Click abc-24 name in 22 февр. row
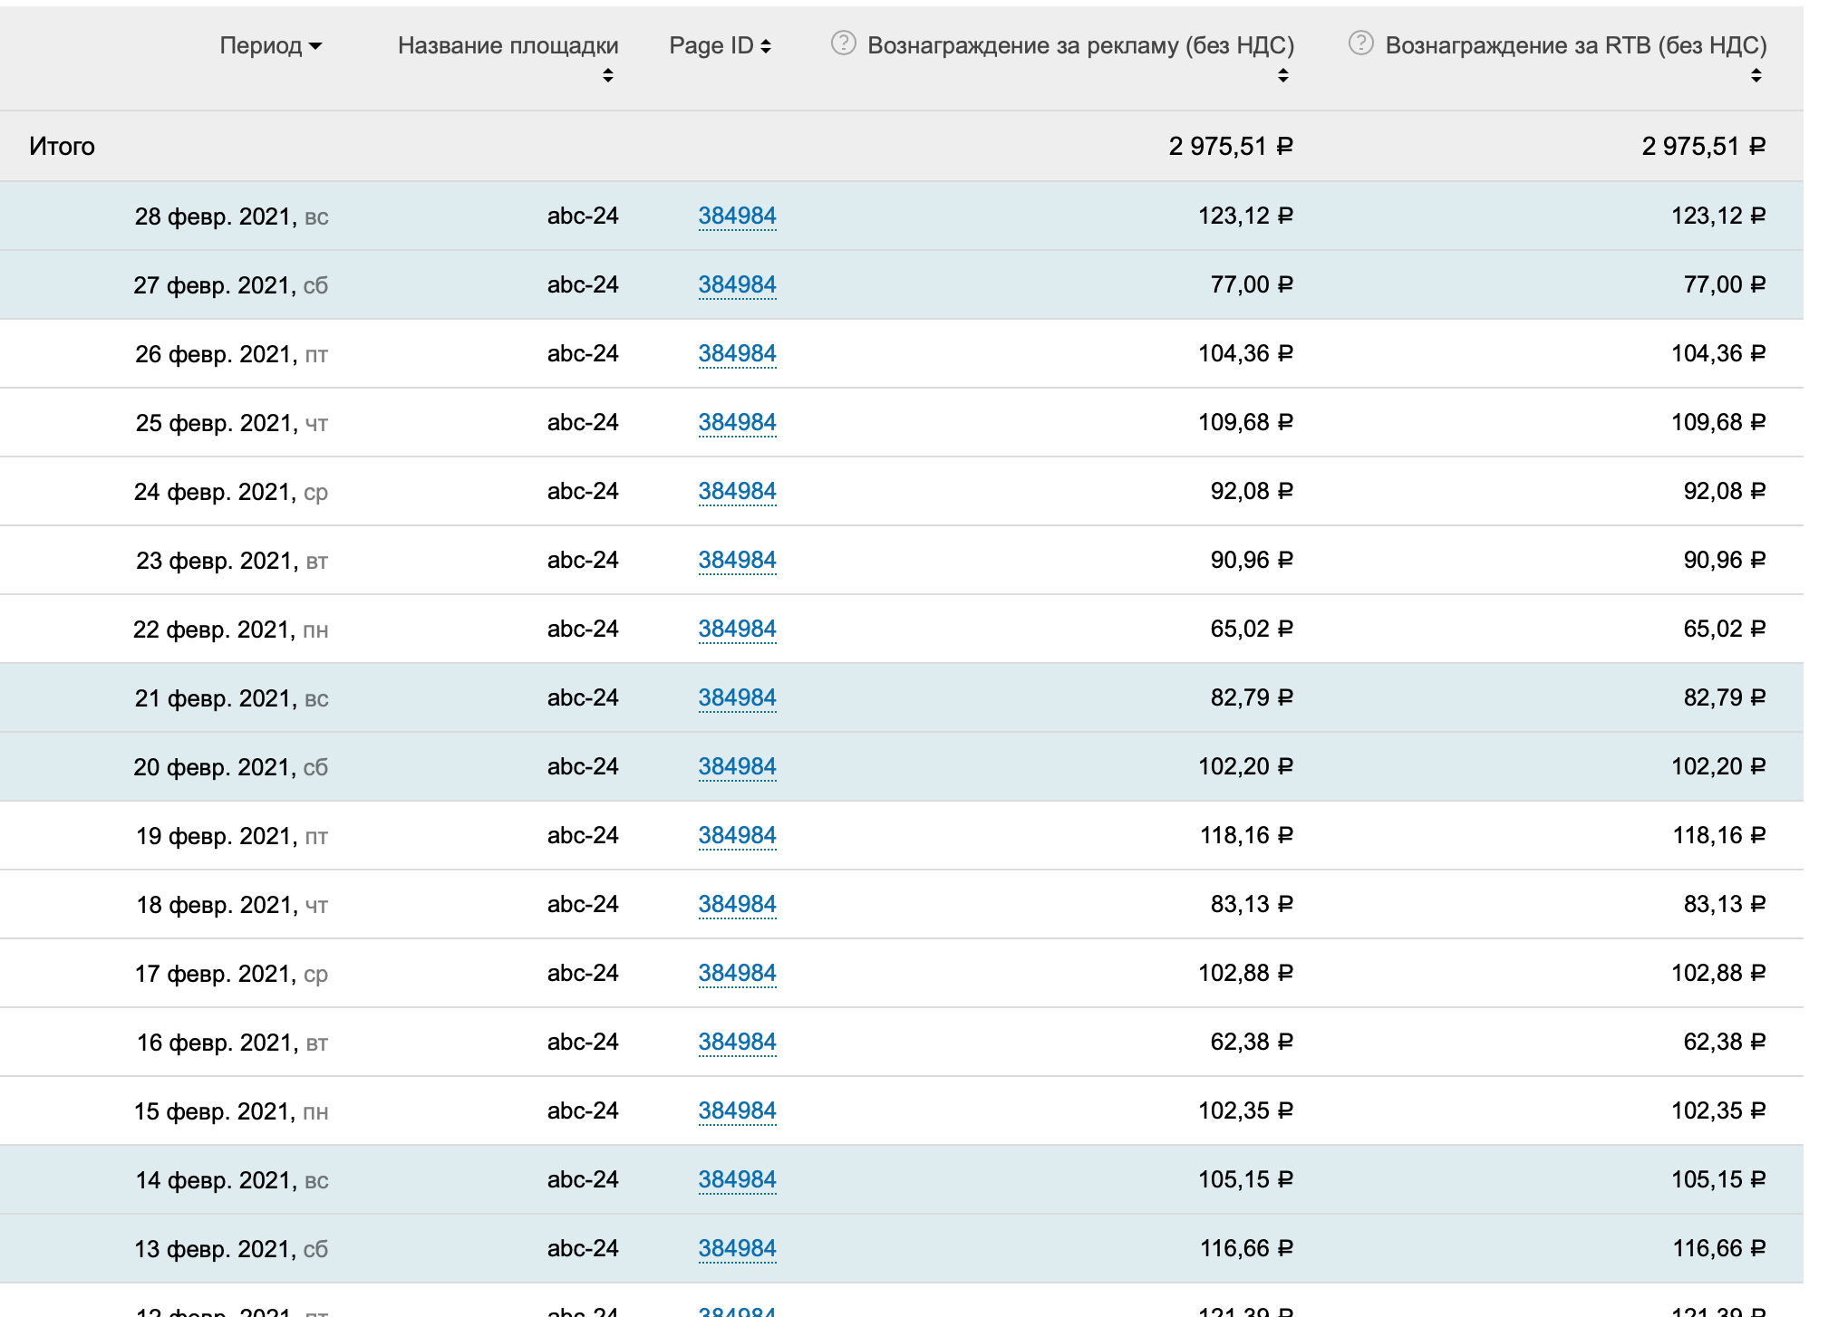Image resolution: width=1838 pixels, height=1317 pixels. pos(582,629)
